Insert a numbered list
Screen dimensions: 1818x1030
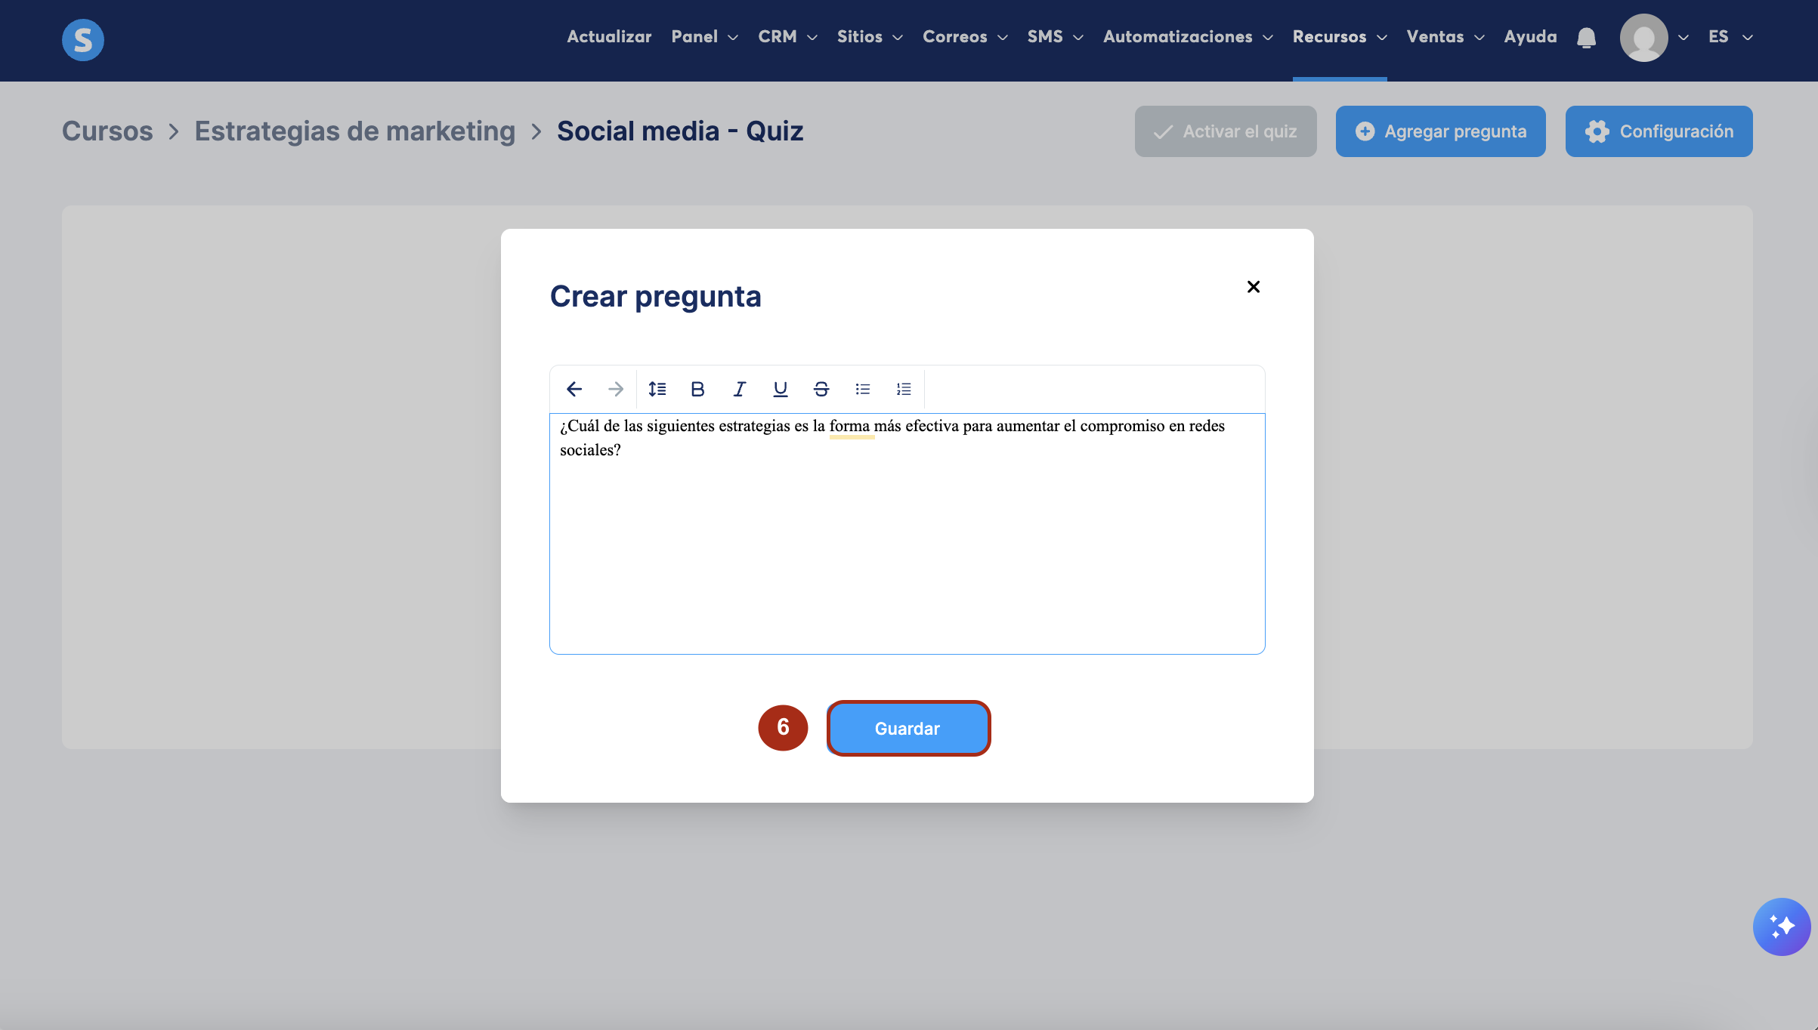click(904, 389)
